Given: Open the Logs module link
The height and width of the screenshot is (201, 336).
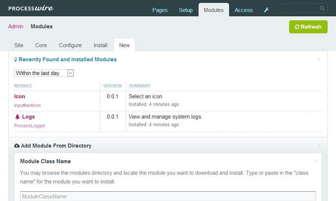Looking at the screenshot, I should (x=28, y=117).
